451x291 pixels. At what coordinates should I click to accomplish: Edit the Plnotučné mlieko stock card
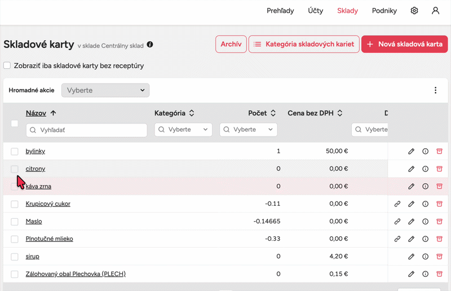(412, 239)
